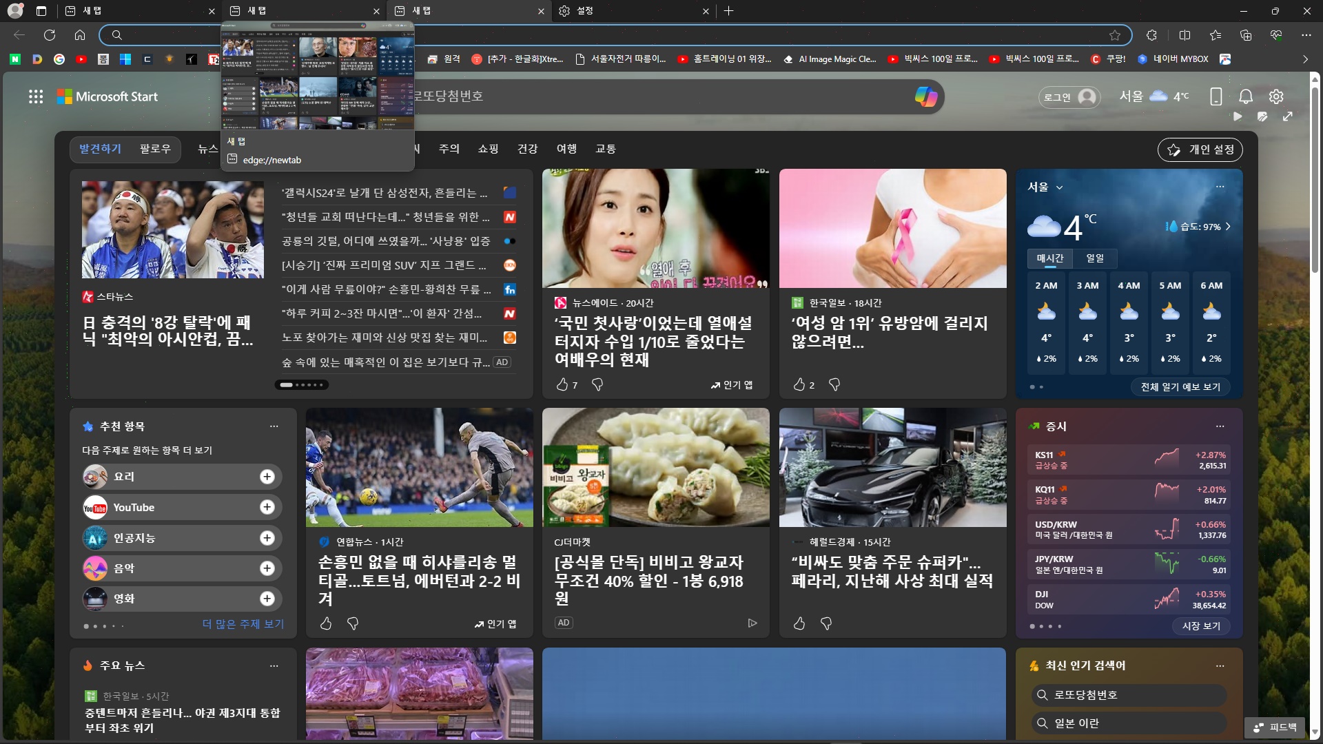Screen dimensions: 1323x744
Task: Open the YouTube bookmark icon in favorites bar
Action: pyautogui.click(x=81, y=59)
